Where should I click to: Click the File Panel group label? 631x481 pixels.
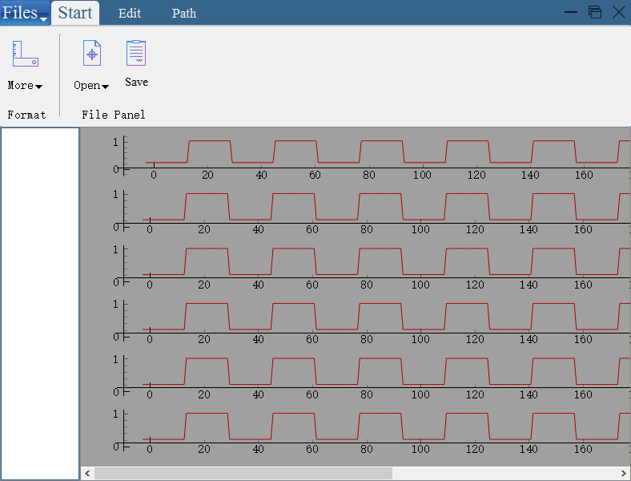(114, 115)
